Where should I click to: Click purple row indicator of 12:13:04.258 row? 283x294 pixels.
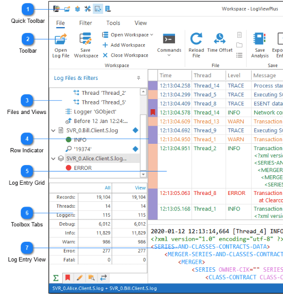tap(153, 86)
